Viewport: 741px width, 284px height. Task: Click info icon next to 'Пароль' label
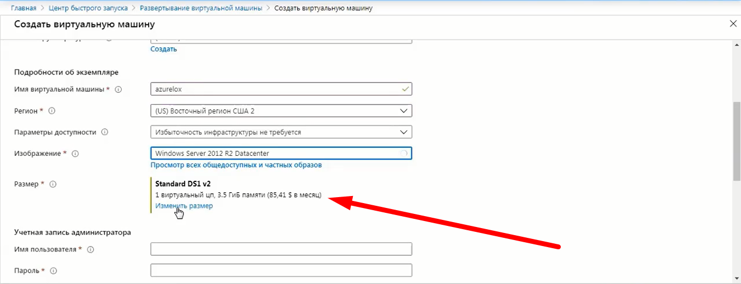click(x=54, y=270)
